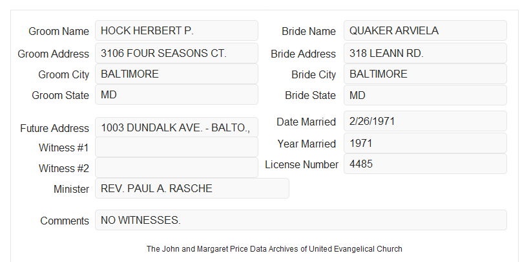Screen dimensions: 520x262
Task: Focus the Bride City field
Action: pyautogui.click(x=425, y=74)
